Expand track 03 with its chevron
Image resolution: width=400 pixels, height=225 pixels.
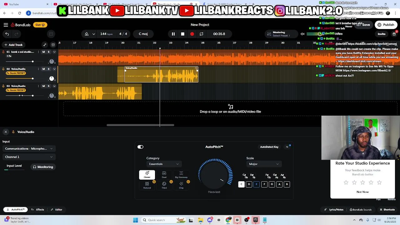(54, 86)
